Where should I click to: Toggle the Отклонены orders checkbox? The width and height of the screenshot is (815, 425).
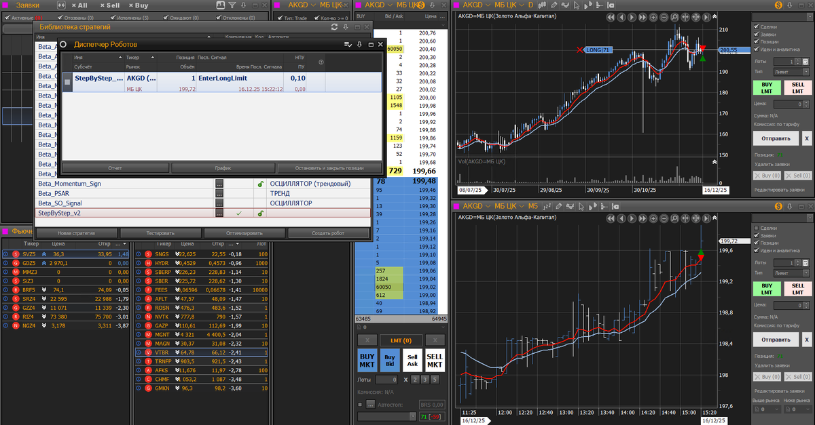pos(219,18)
